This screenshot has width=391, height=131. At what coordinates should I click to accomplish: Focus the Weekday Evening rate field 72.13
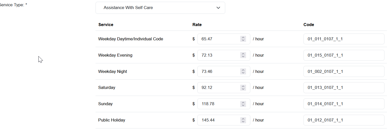[218, 55]
